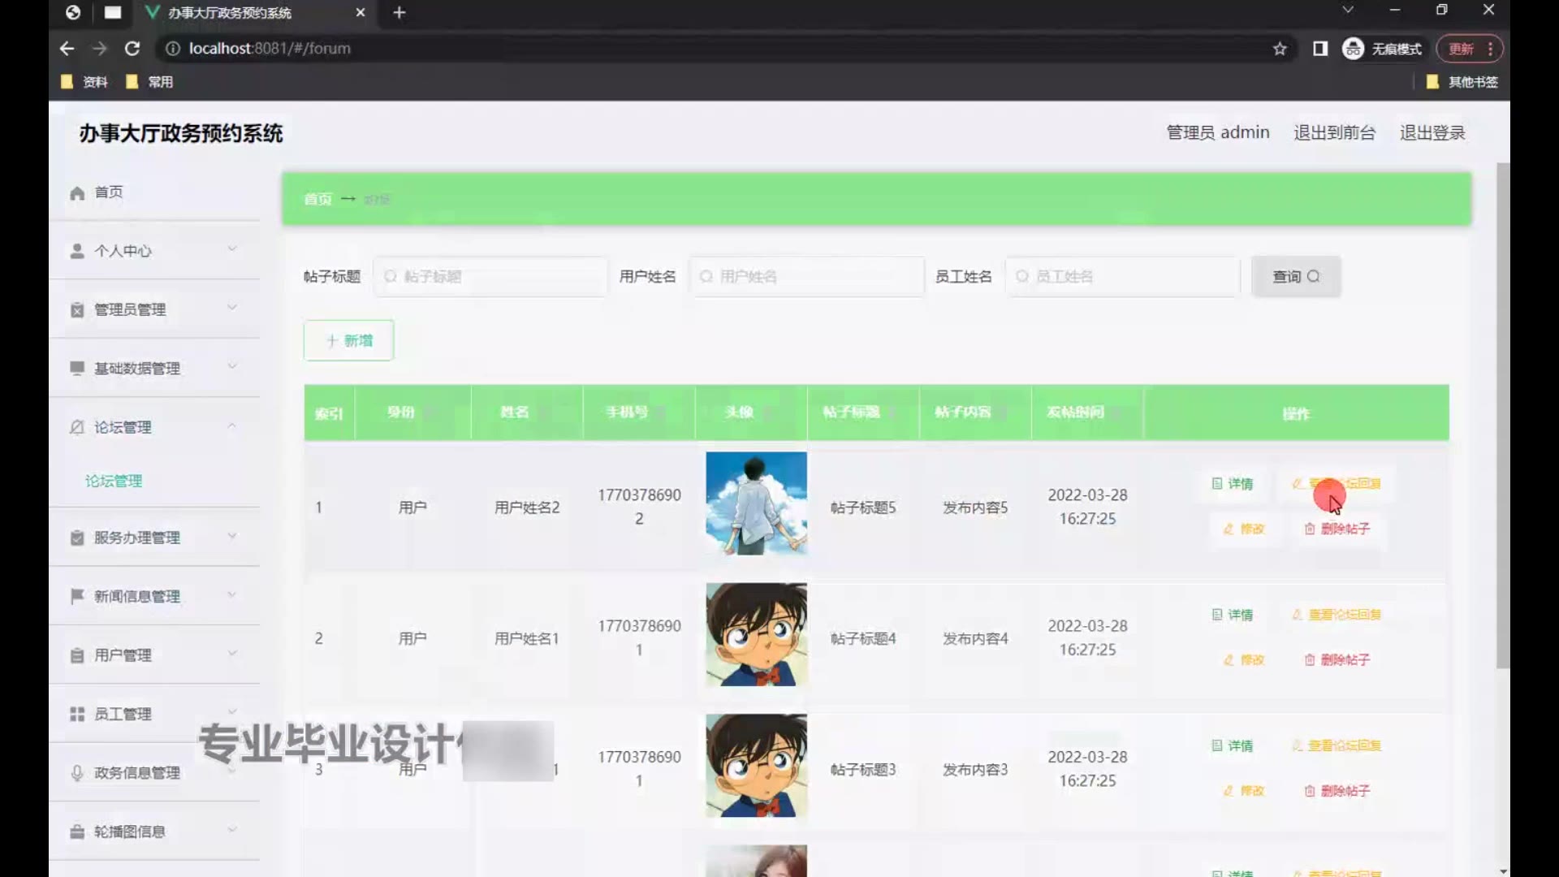Click 退出登录 logout link

pos(1432,132)
